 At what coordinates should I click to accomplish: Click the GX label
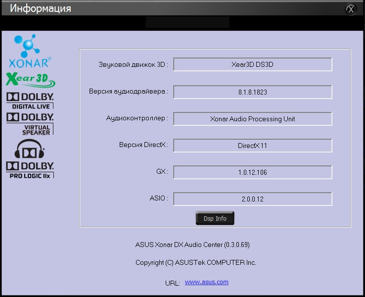162,171
